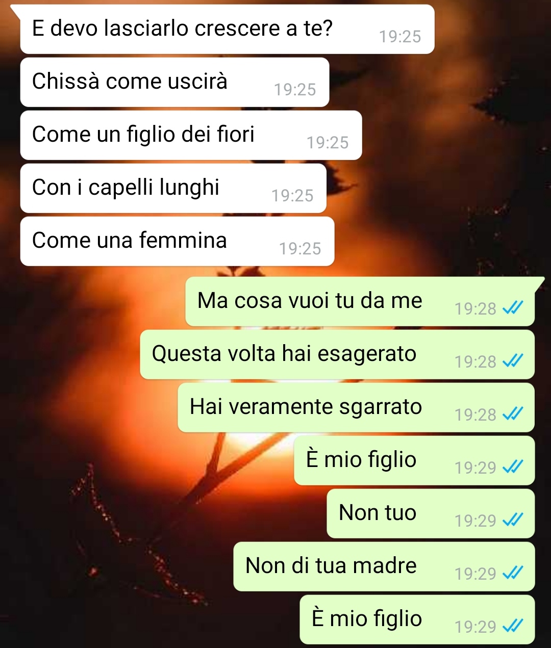Tap the read-receipt ticks on "Non tuo"
551x648 pixels.
(512, 520)
